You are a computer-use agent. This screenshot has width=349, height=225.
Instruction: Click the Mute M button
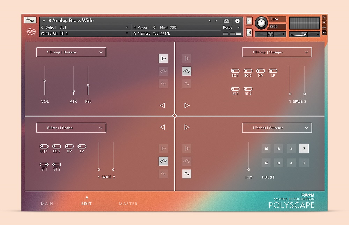coord(249,33)
